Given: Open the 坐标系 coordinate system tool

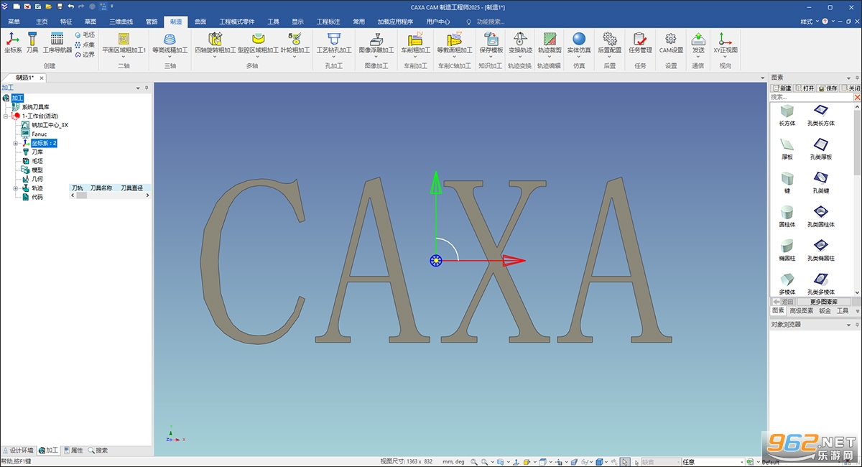Looking at the screenshot, I should 13,42.
